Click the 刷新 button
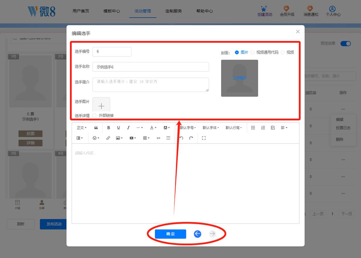361x258 pixels. (21, 224)
